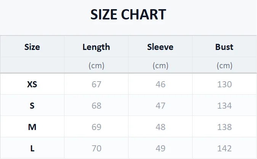Image resolution: width=257 pixels, height=159 pixels.
Task: Click the XS sleeve value 46
Action: tap(161, 84)
